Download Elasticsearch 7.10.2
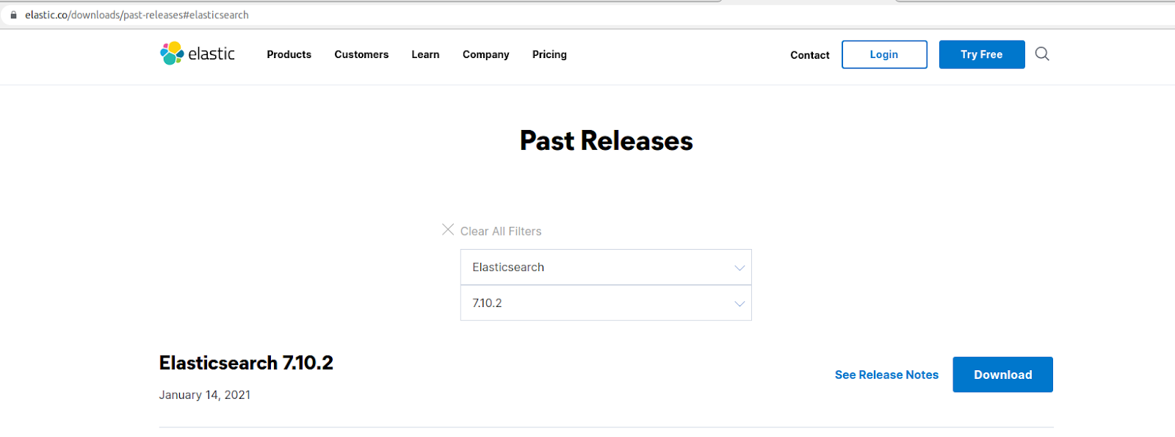This screenshot has height=437, width=1175. [1002, 375]
